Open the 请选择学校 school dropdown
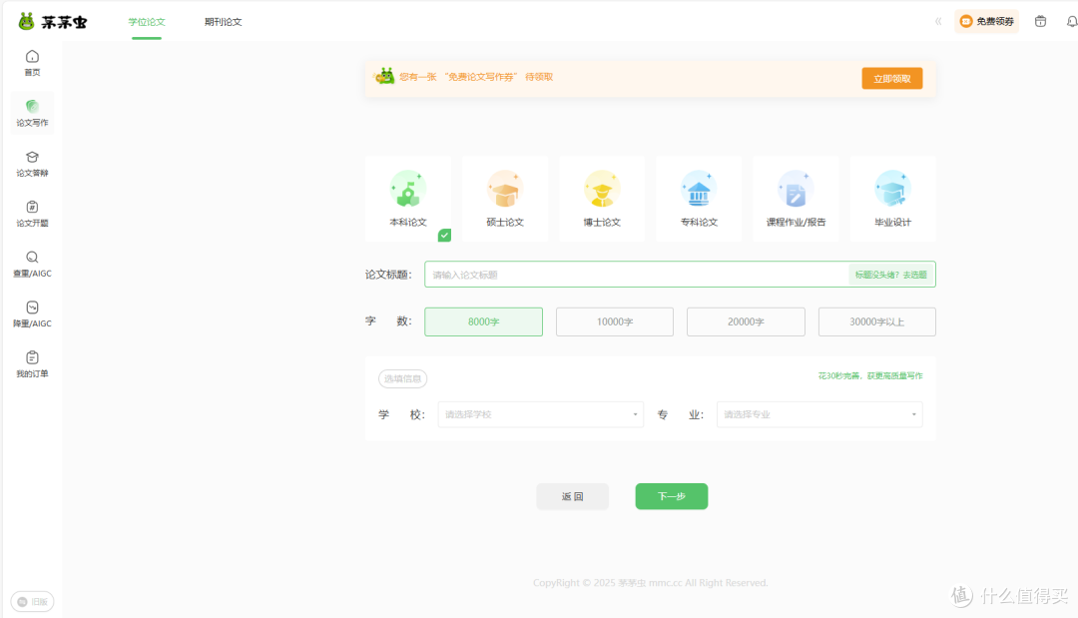The image size is (1078, 618). tap(541, 414)
